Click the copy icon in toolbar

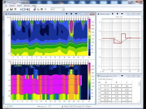[38, 9]
